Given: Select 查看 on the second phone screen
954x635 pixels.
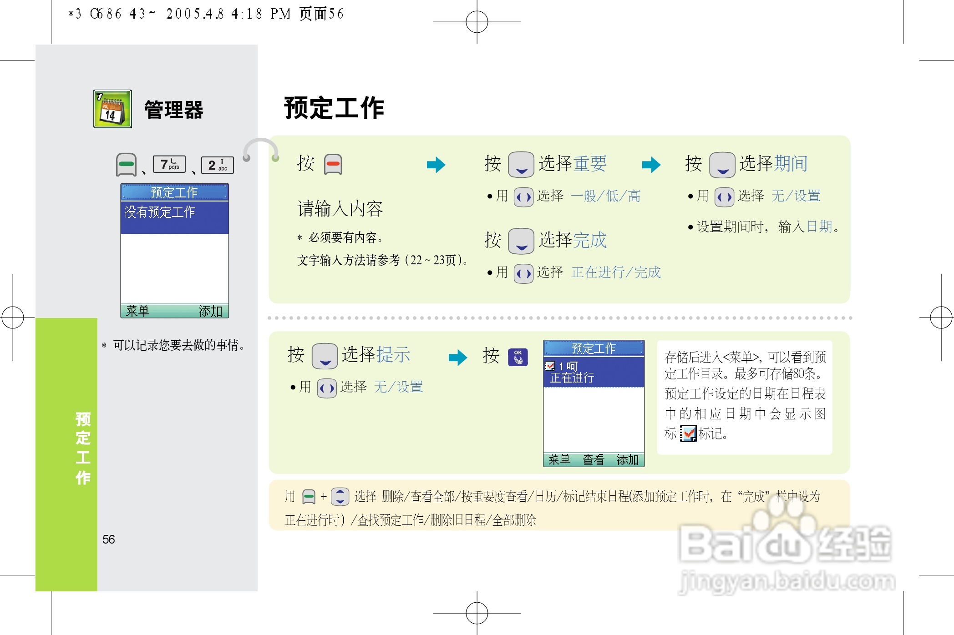Looking at the screenshot, I should [593, 459].
